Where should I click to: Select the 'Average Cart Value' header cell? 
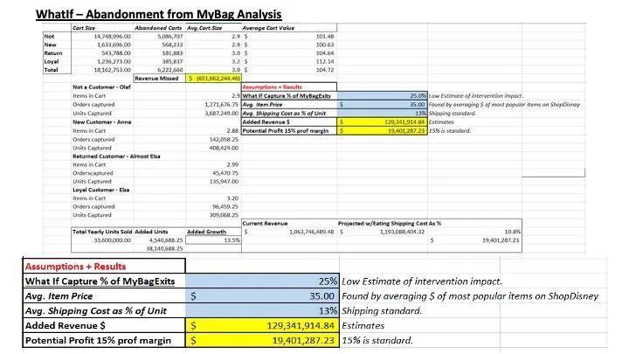268,28
